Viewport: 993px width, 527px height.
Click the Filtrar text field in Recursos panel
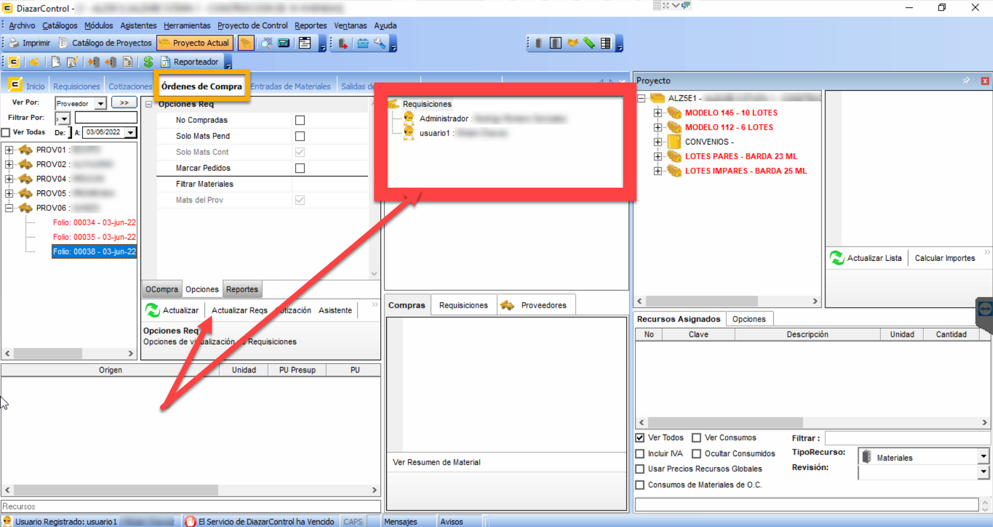[907, 438]
